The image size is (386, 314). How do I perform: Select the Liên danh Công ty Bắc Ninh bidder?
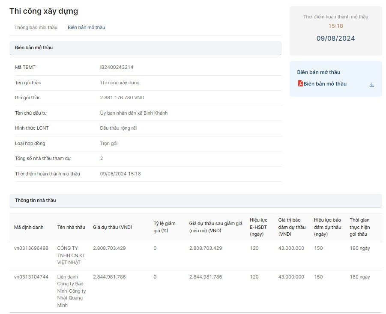click(x=71, y=291)
